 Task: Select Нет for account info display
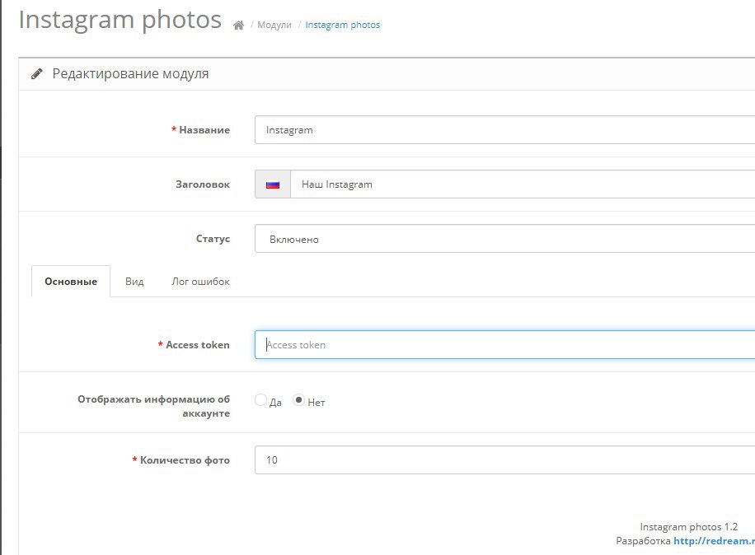298,400
